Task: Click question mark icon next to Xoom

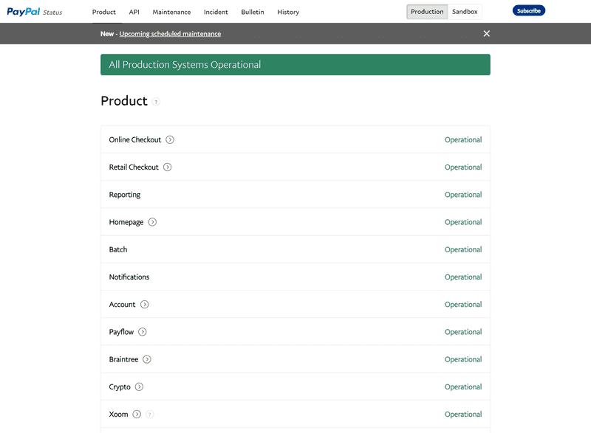Action: [150, 415]
